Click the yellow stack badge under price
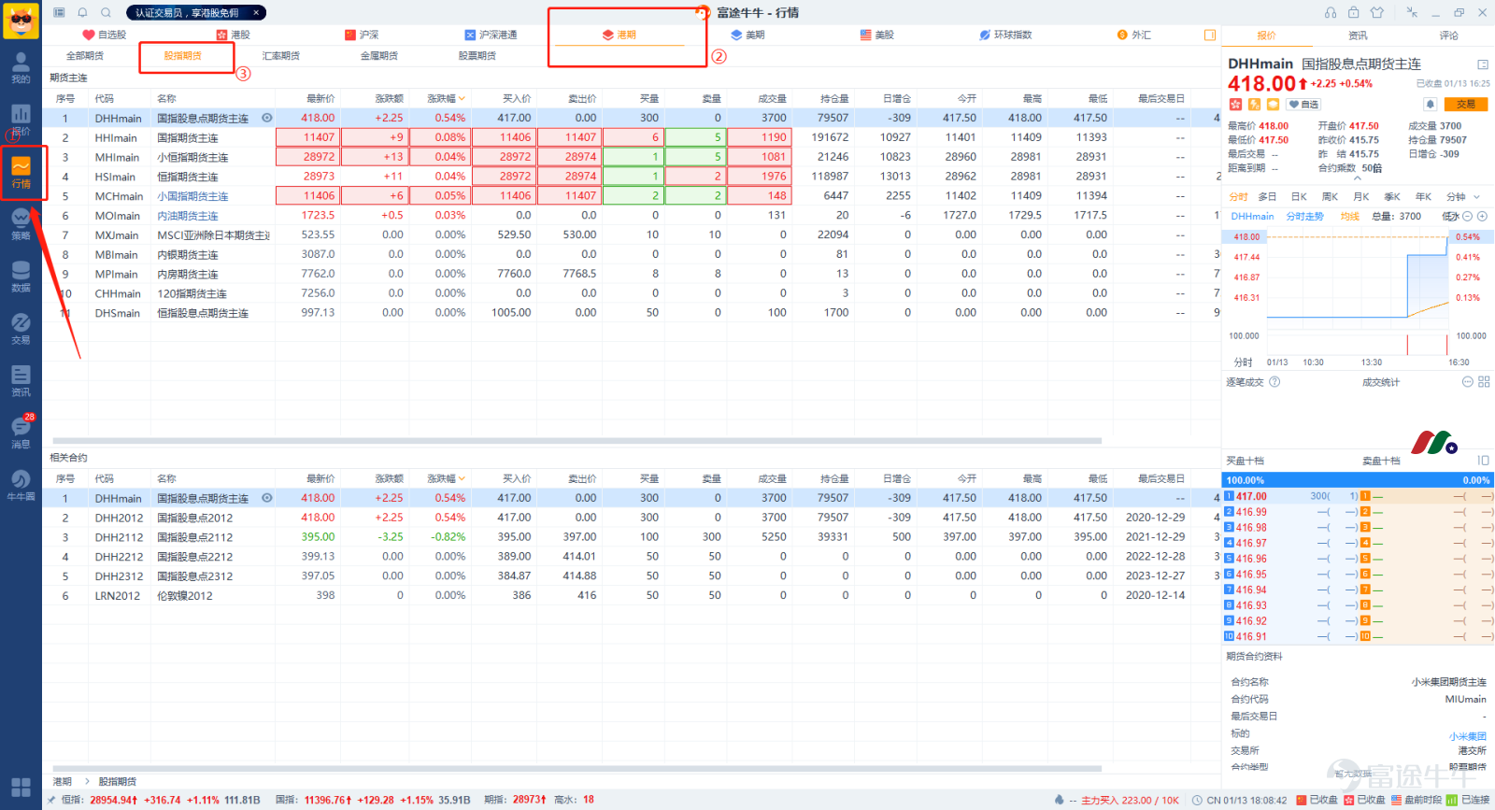Screen dimensions: 1495x810 pos(1273,105)
